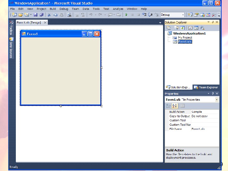Click the Redo arrow icon
The image size is (228, 171).
(100, 15)
